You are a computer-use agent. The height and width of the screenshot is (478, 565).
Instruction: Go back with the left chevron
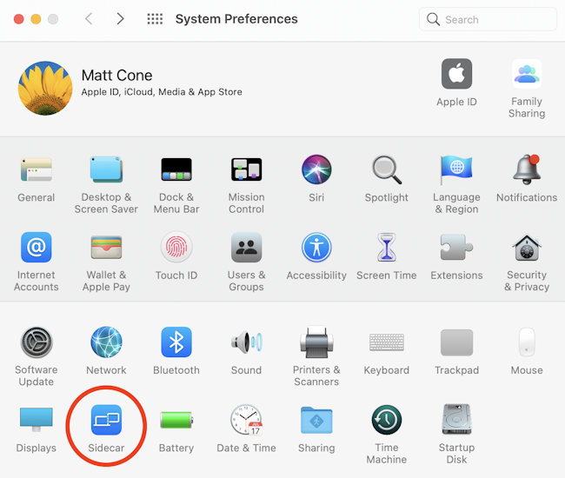89,19
